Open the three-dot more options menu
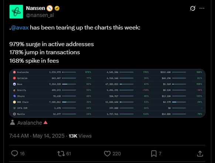Screen dimensions: 215x163 (x=202, y=8)
